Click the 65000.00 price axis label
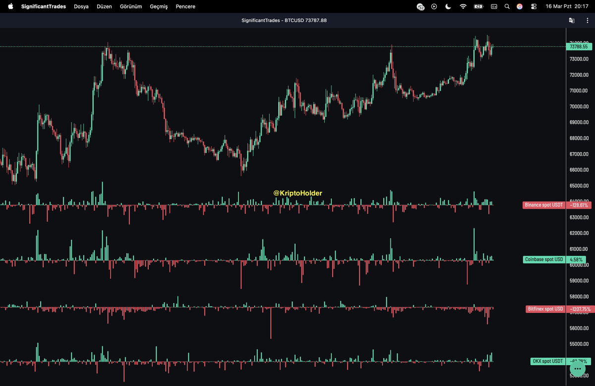 point(578,186)
